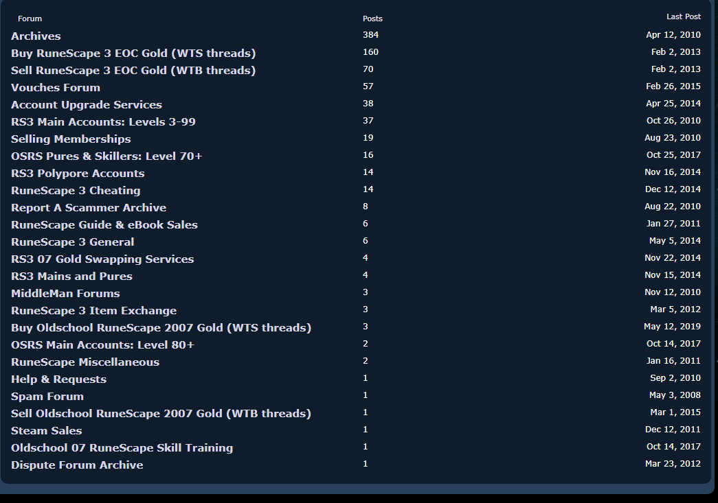The width and height of the screenshot is (718, 503).
Task: Click the Nov 15, 2014 last post date
Action: (673, 274)
